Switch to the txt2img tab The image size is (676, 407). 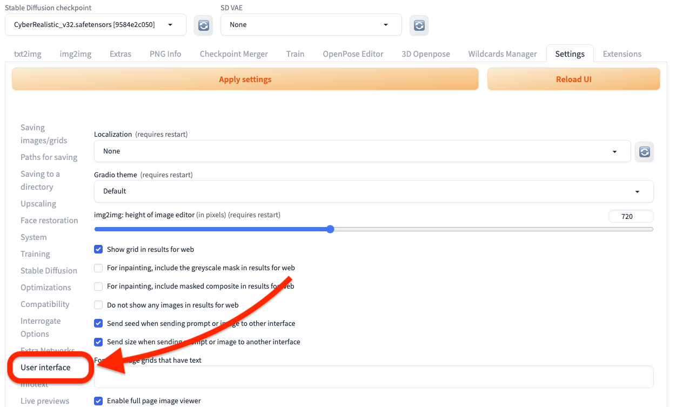[28, 54]
